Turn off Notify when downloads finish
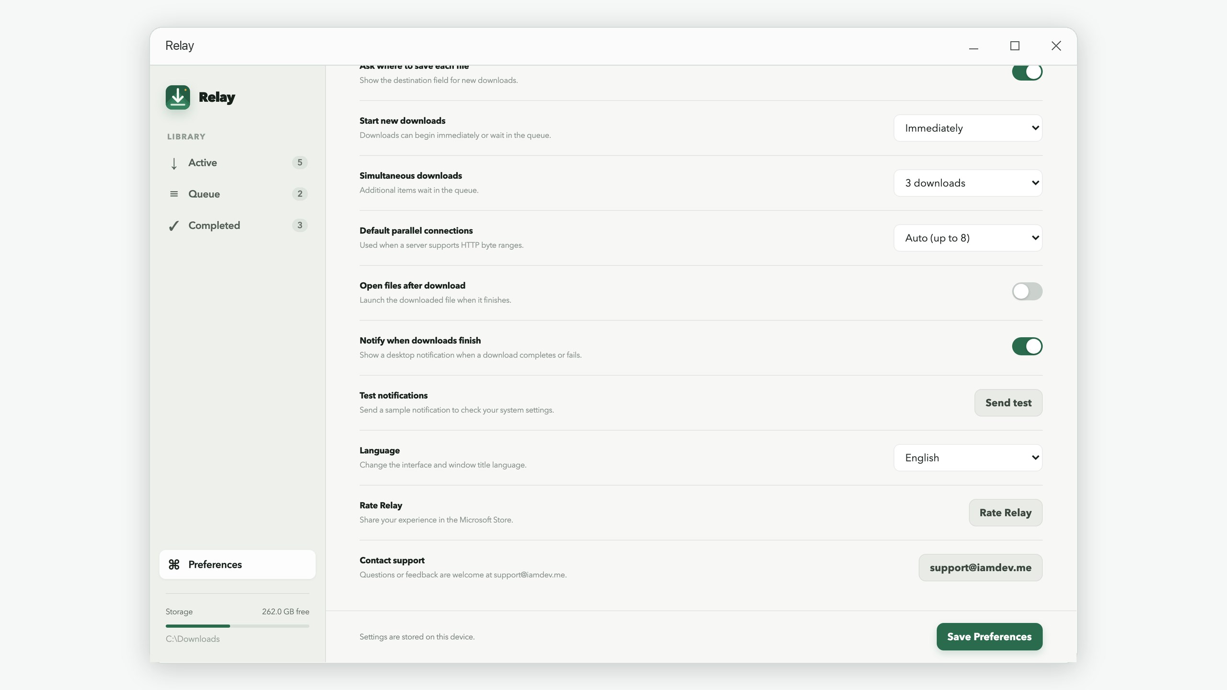Image resolution: width=1227 pixels, height=690 pixels. [x=1027, y=346]
